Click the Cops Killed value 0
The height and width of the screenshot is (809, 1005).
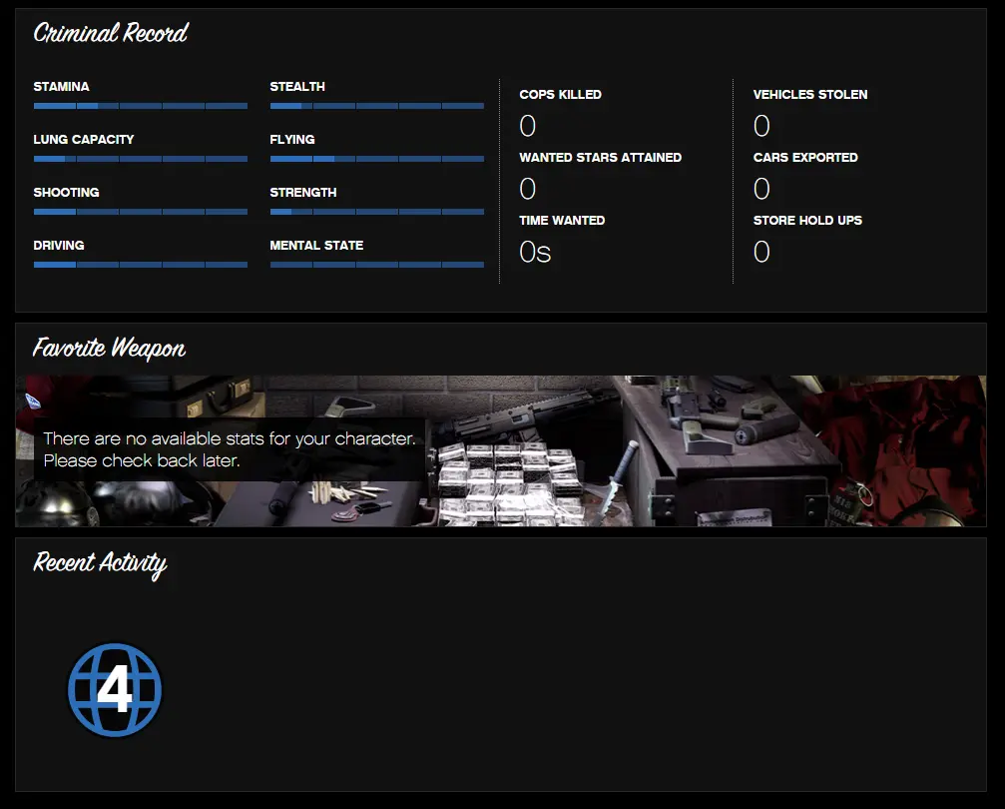point(528,126)
